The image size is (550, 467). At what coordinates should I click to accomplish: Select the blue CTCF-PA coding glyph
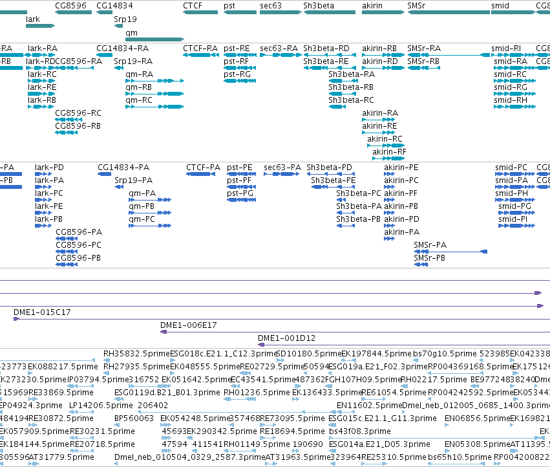click(200, 174)
